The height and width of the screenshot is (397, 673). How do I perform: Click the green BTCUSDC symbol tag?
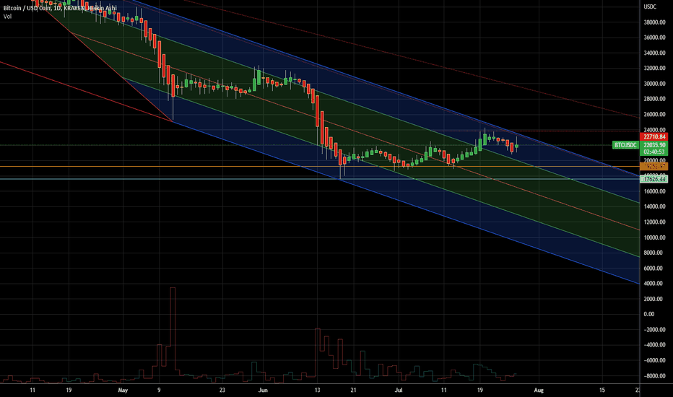[625, 145]
